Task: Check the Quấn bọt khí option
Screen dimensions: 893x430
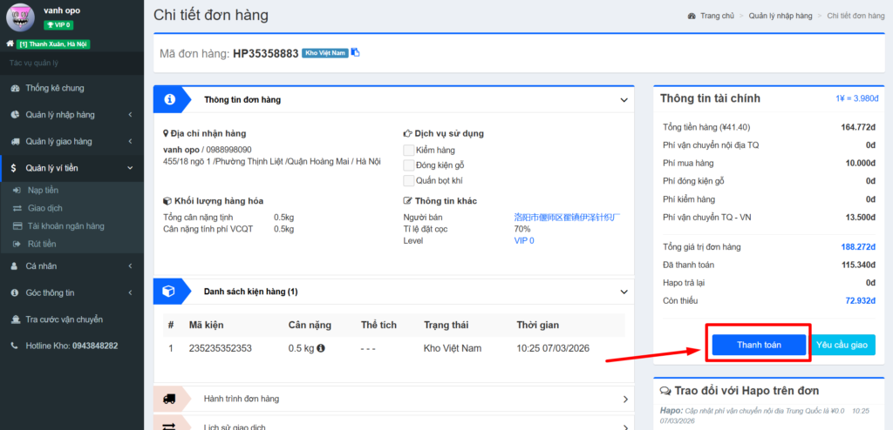Action: click(x=409, y=180)
